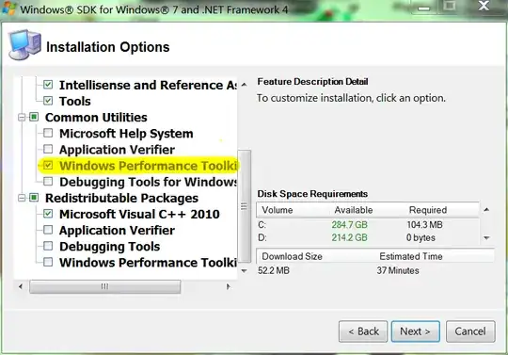Click disk space list scroll down arrow
508x355 pixels.
[486, 238]
